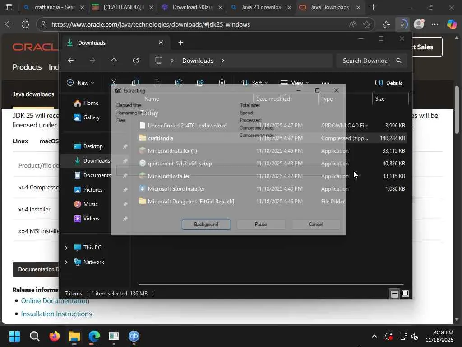
Task: Open Videos in the navigation pane
Action: click(x=87, y=219)
